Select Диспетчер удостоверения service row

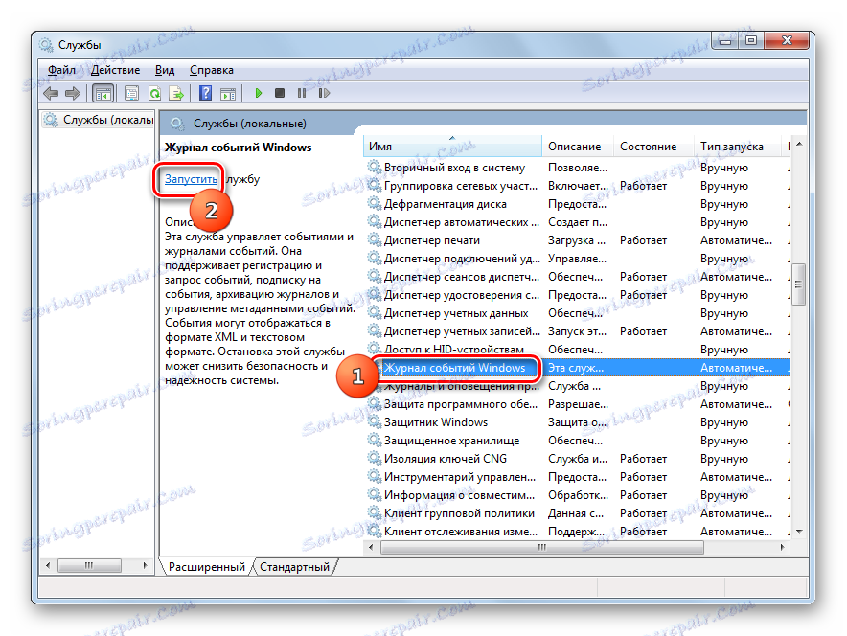(x=578, y=295)
